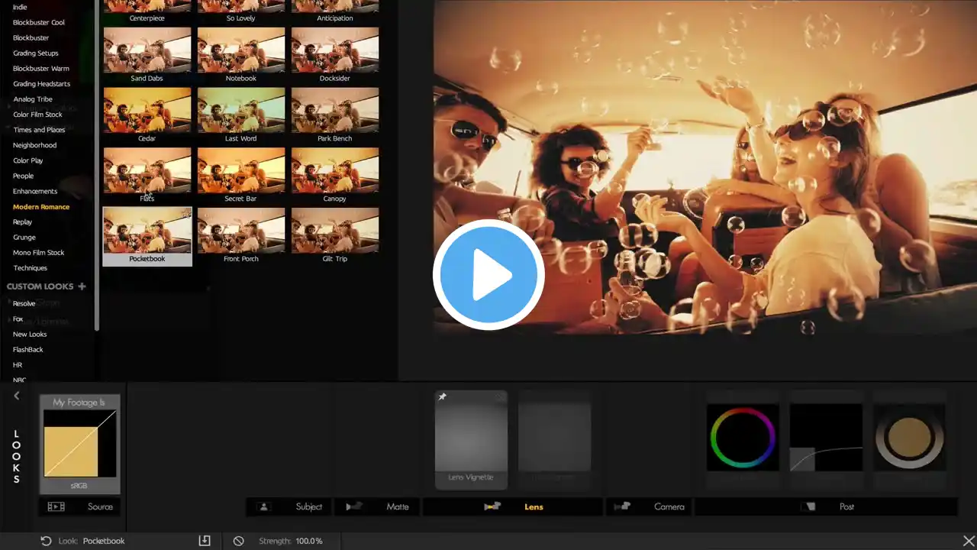Pin the Lens Vignette tool card
Viewport: 977px width, 550px height.
point(443,396)
